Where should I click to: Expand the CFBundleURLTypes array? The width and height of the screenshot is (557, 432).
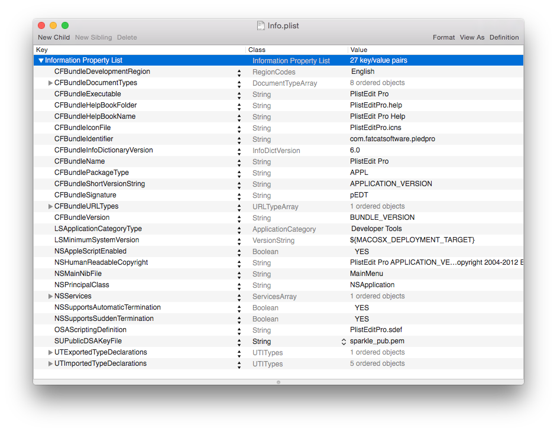click(50, 206)
